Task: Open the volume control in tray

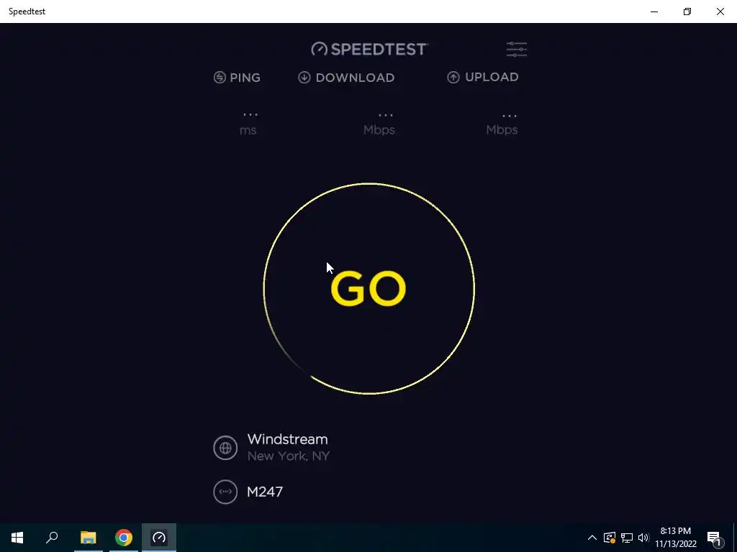Action: pyautogui.click(x=643, y=538)
